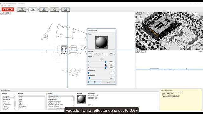Click the R value input field
This screenshot has width=203, height=114.
coord(112,62)
